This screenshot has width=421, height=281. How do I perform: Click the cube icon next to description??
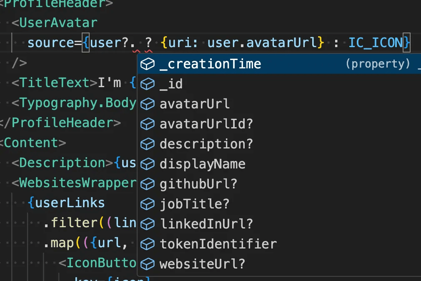coord(148,144)
